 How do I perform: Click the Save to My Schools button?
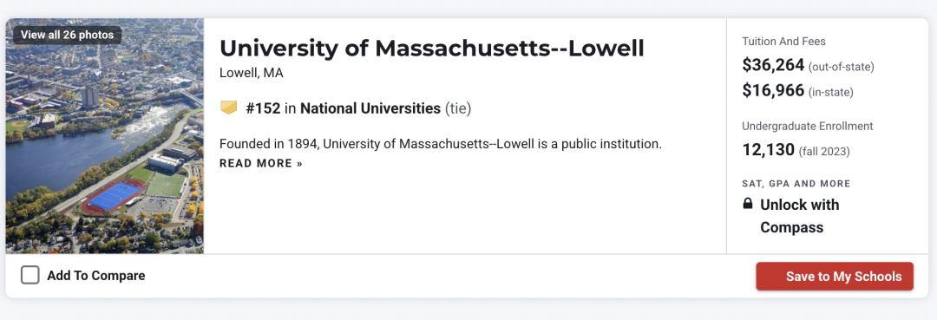835,277
